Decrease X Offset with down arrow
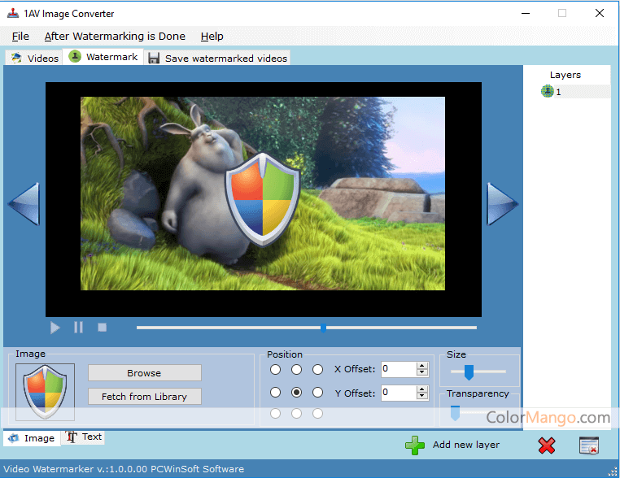Screen dimensions: 620x478 coord(422,372)
